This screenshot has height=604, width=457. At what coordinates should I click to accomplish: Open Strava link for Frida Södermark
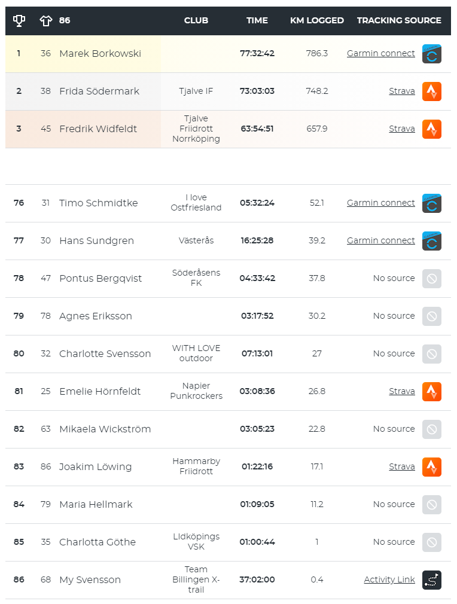[402, 91]
